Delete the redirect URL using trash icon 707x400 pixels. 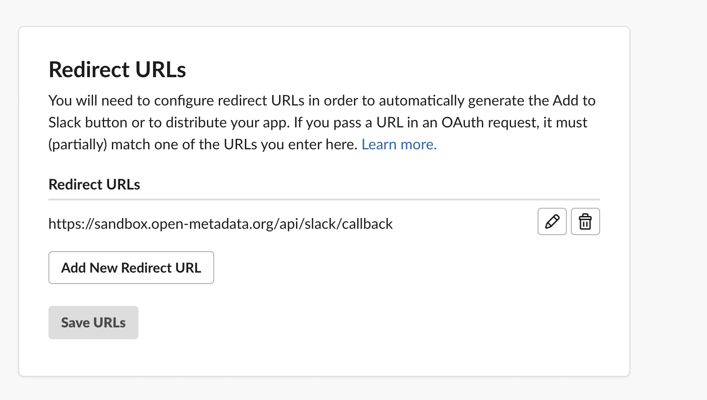point(585,221)
